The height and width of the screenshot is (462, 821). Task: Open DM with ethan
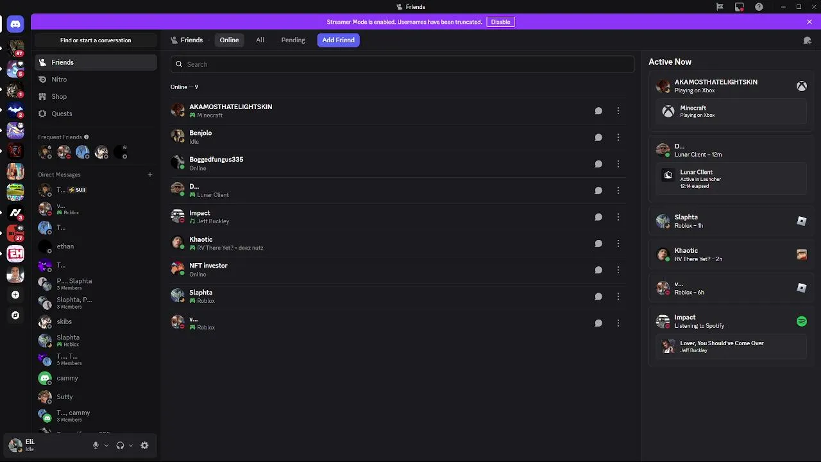pos(96,246)
